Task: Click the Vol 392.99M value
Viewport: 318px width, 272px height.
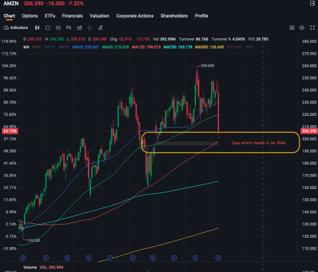Action: 164,40
